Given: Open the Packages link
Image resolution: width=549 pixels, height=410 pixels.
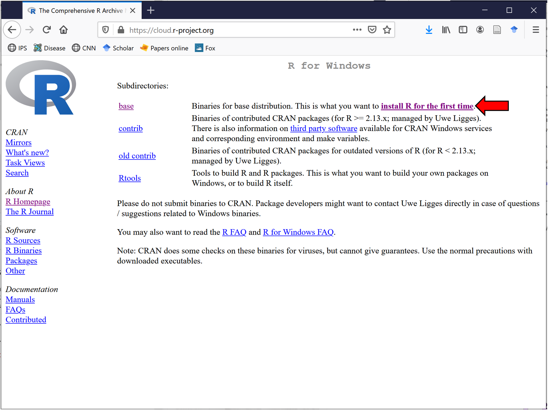Looking at the screenshot, I should (x=21, y=261).
